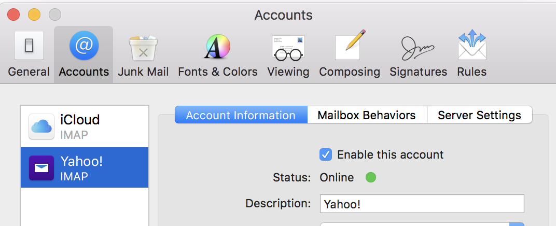Open Junk Mail preferences
This screenshot has height=226, width=556.
143,54
